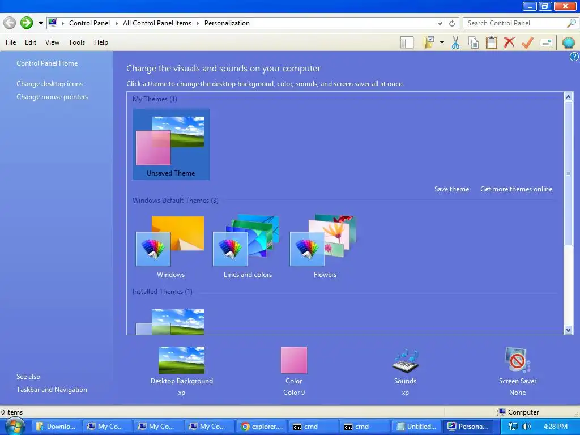Switch to explorer Chrome taskbar button

(x=262, y=427)
